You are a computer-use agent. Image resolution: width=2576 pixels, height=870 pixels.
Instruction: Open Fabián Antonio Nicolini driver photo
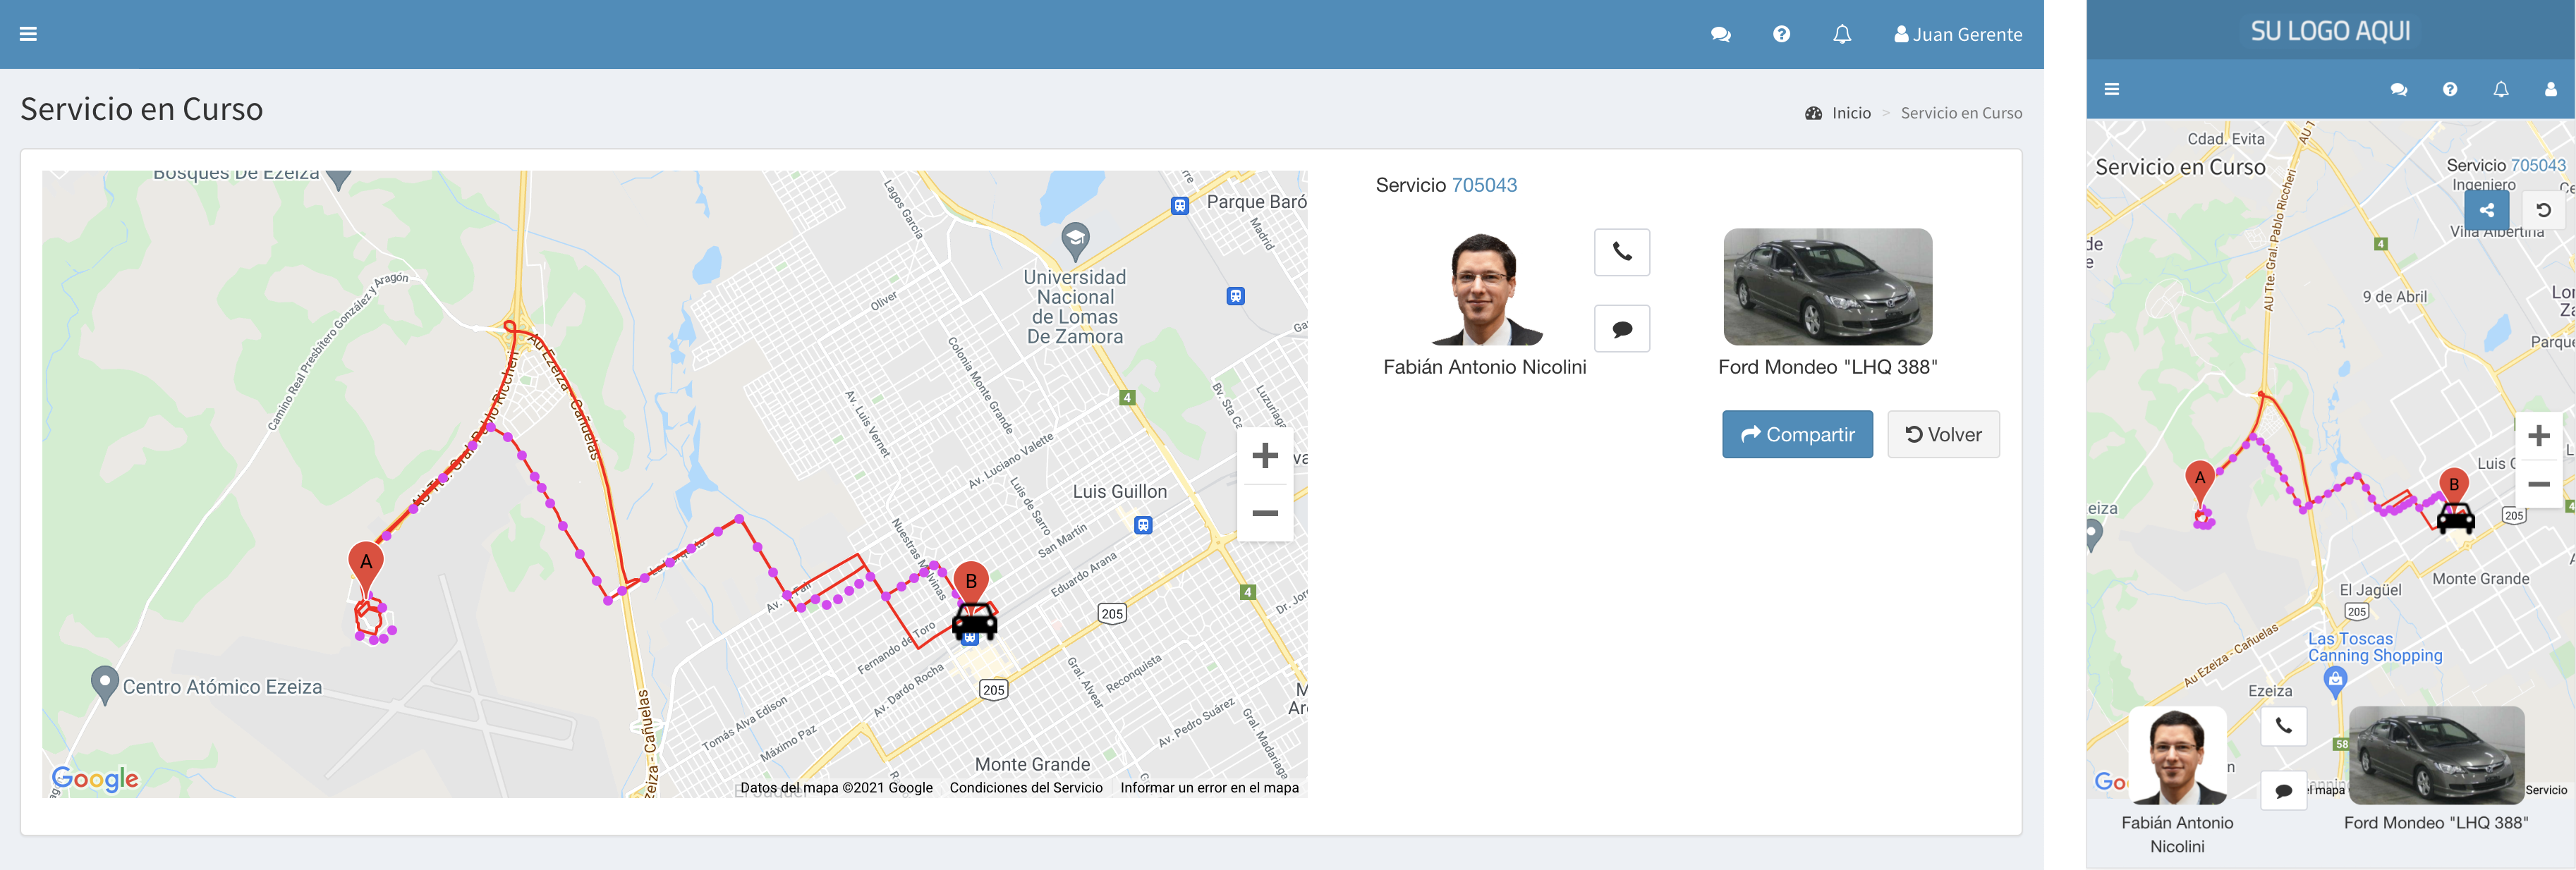(x=1484, y=290)
